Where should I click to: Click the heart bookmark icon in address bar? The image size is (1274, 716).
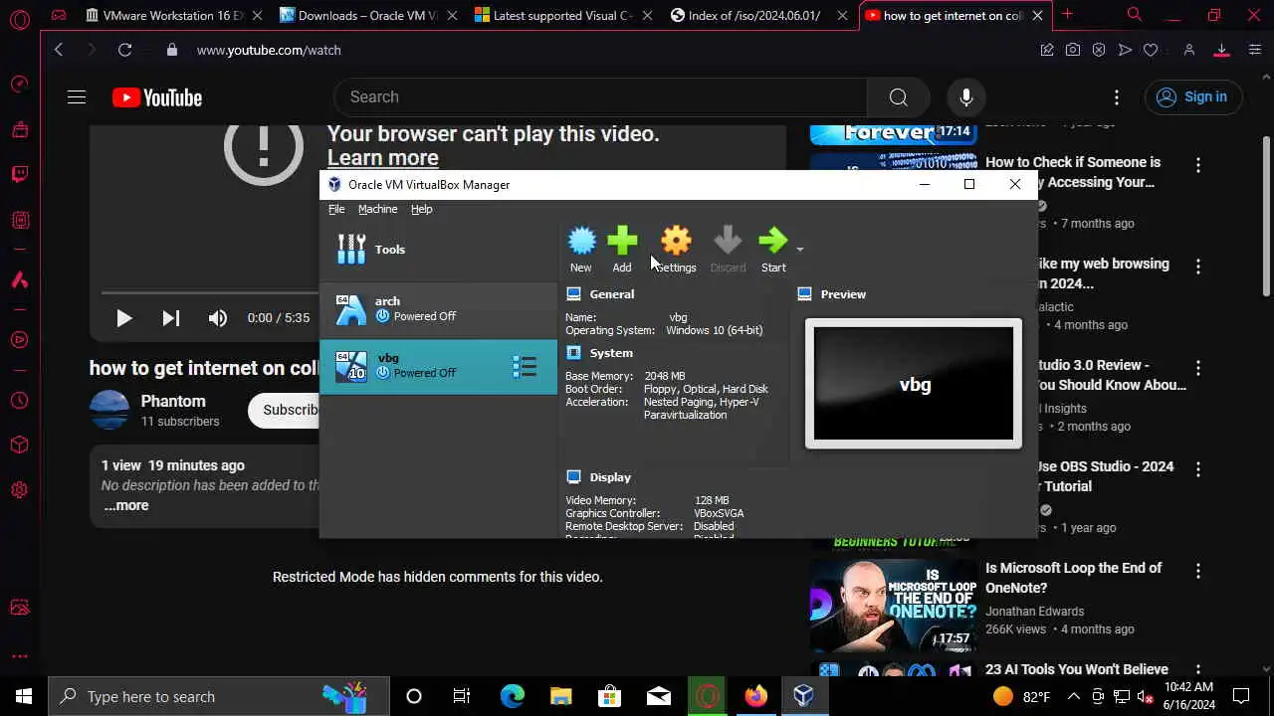(x=1151, y=50)
